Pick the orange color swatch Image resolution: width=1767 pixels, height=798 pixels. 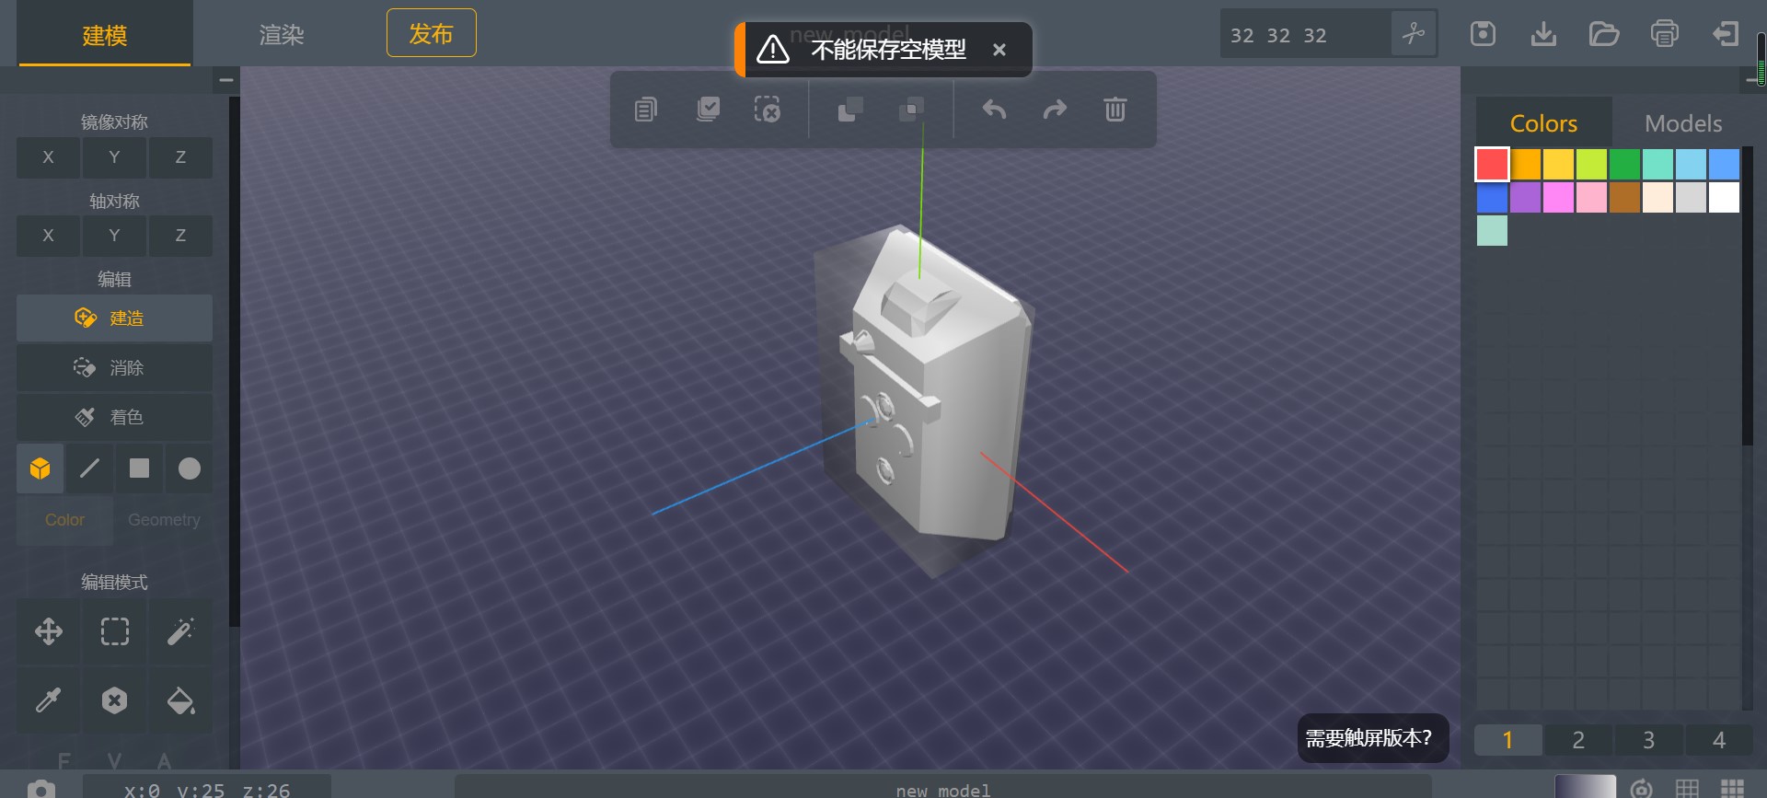pos(1525,165)
